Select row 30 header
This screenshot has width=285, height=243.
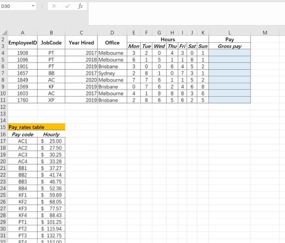3,229
